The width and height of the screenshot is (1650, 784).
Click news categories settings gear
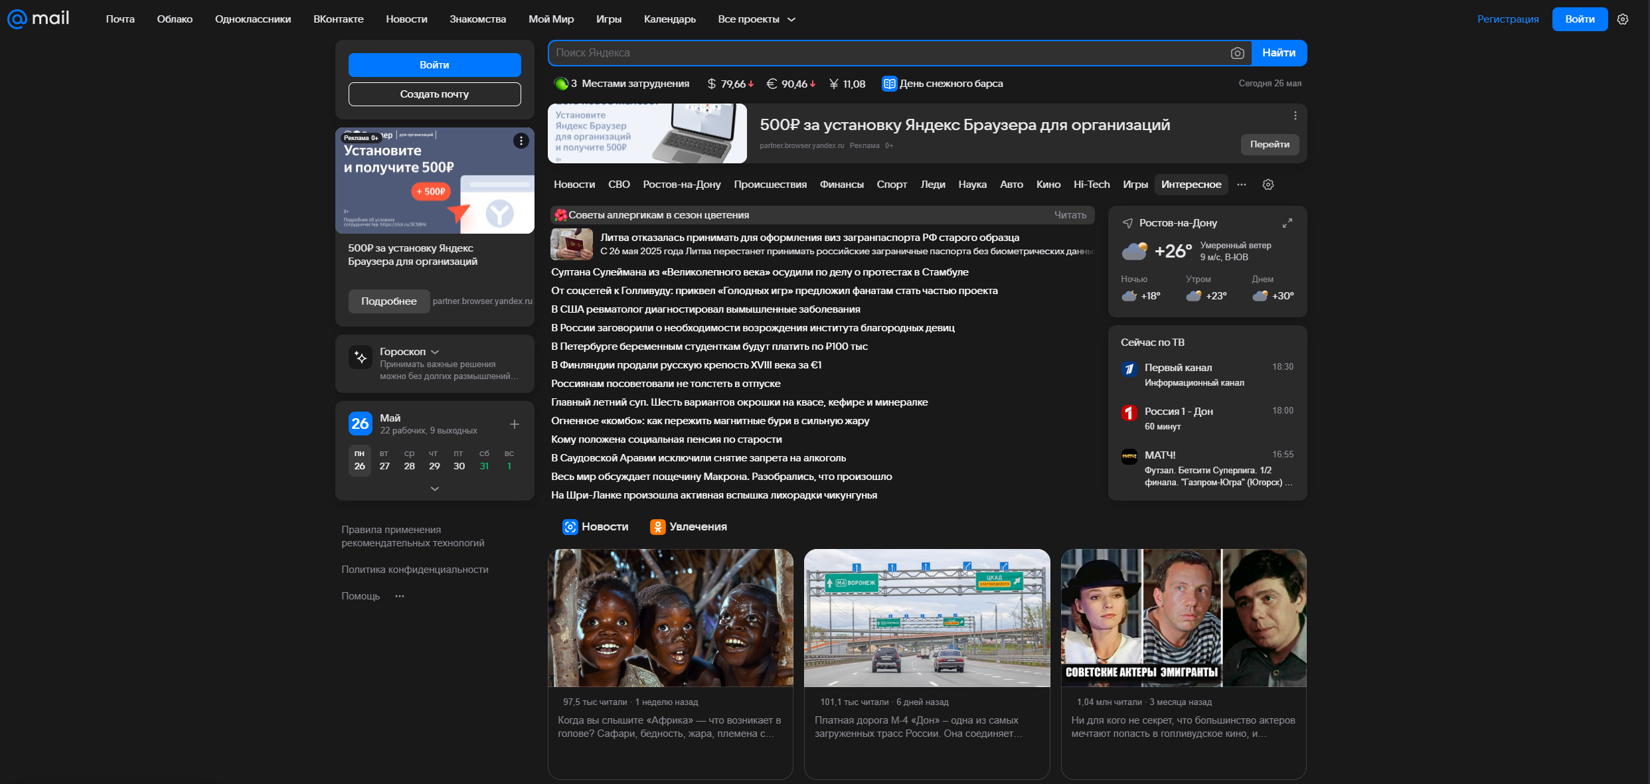coord(1268,185)
